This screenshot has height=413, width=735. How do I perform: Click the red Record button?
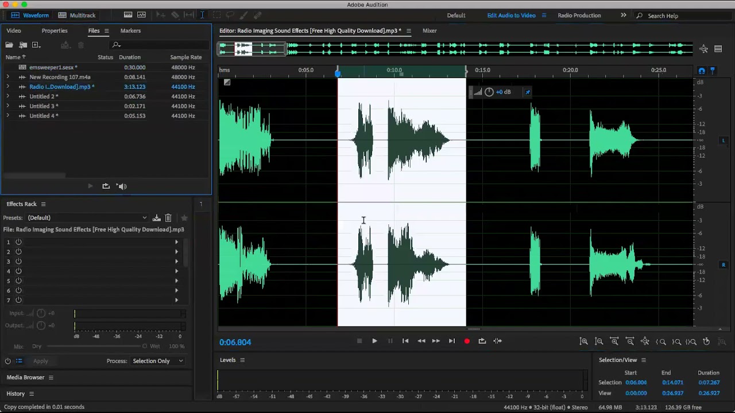[467, 341]
